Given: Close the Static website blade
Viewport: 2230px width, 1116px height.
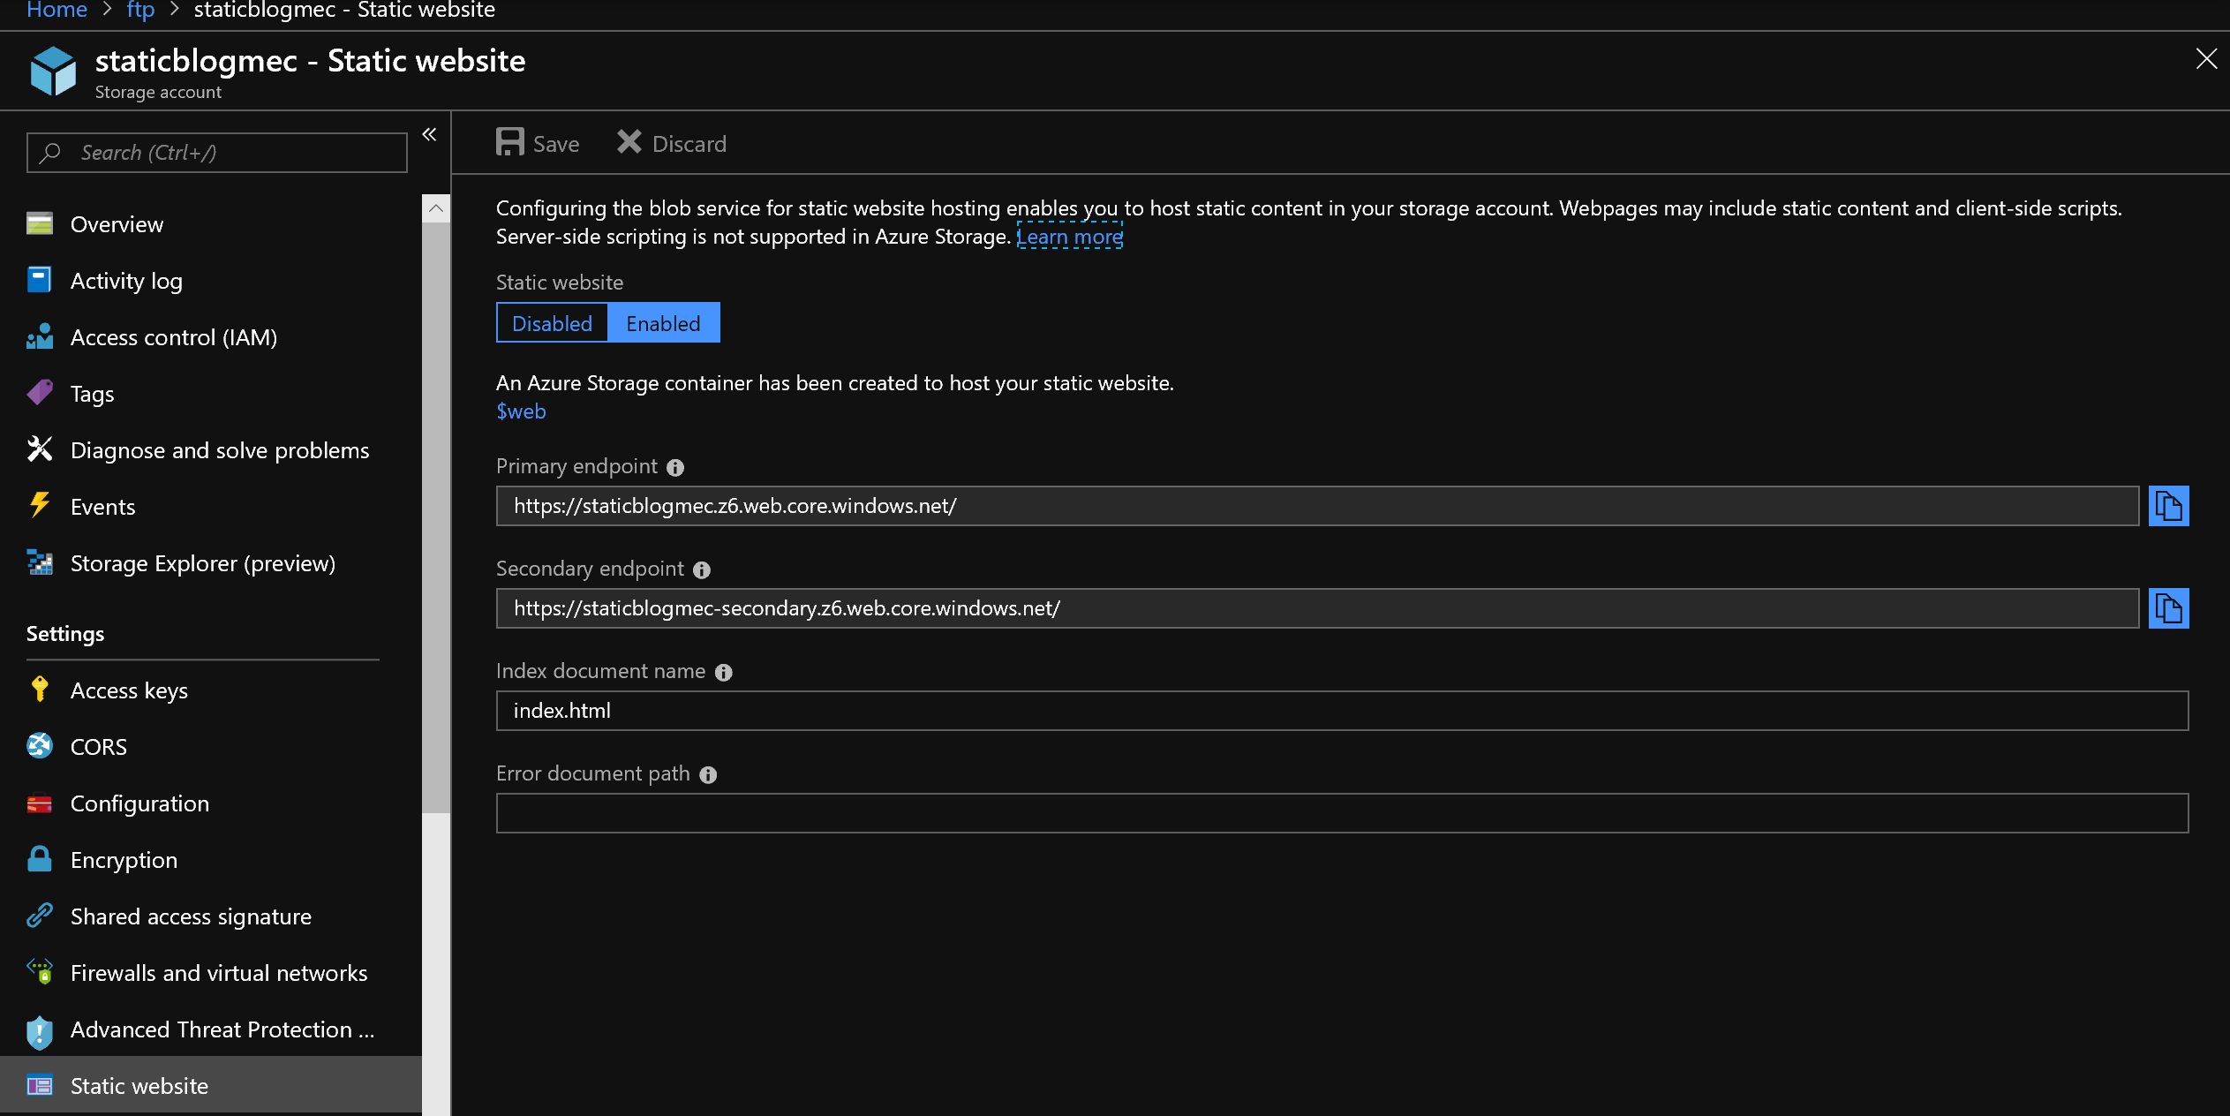Looking at the screenshot, I should tap(2206, 59).
